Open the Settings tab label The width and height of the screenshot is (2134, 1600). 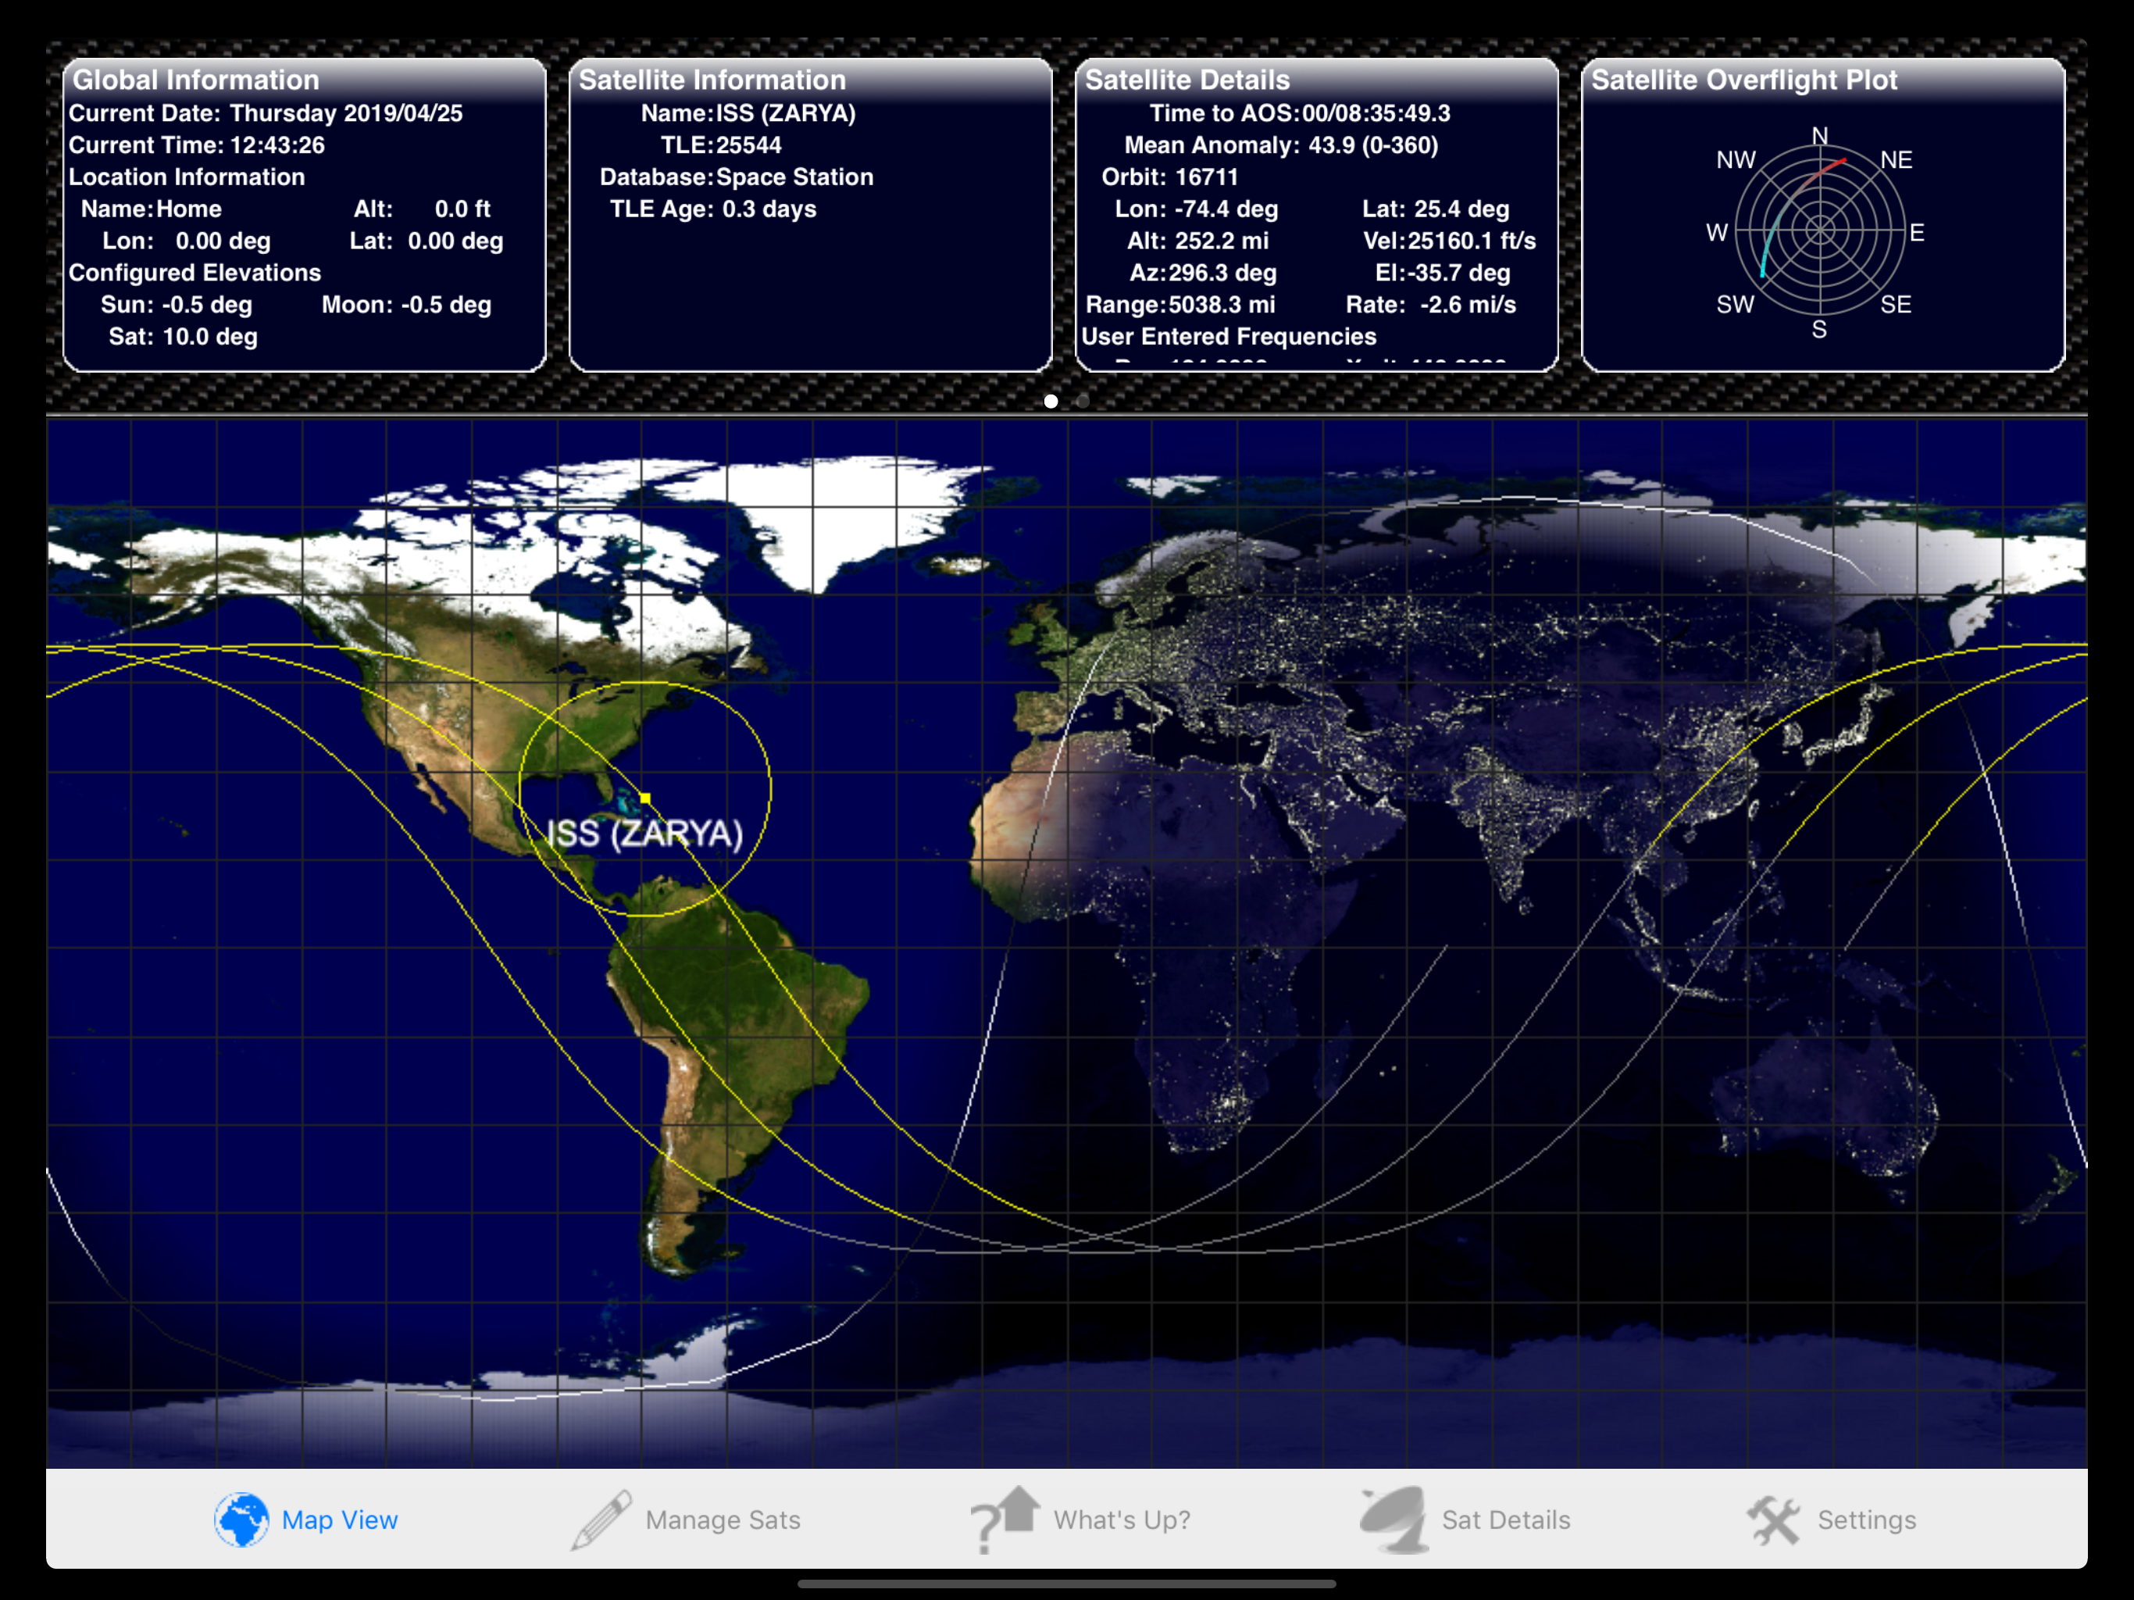coord(1866,1520)
